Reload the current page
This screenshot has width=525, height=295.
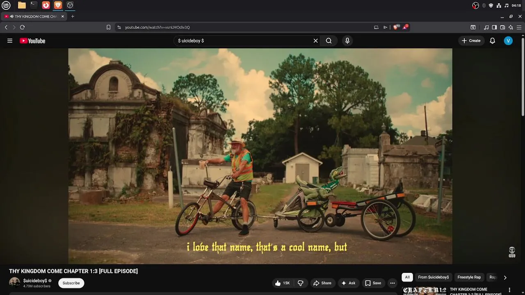(x=22, y=27)
